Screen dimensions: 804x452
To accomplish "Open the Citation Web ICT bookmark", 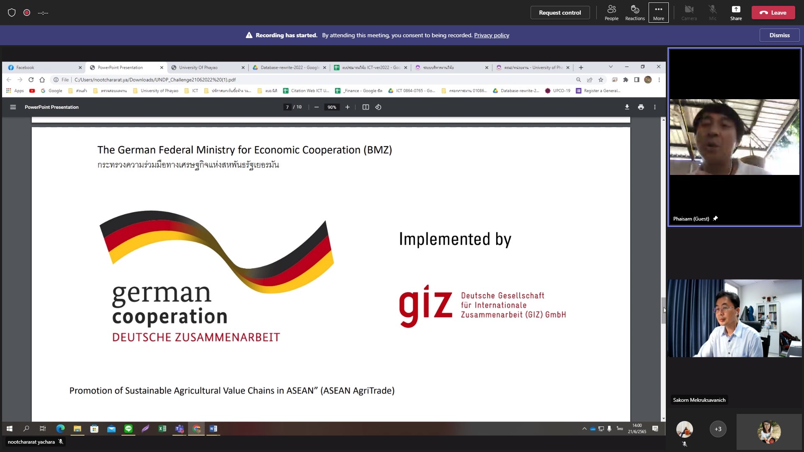I will 306,90.
